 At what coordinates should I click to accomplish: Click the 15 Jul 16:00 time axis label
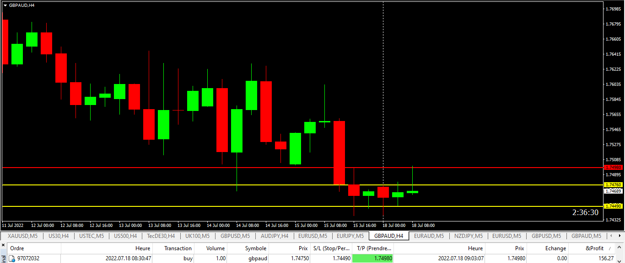[x=365, y=226]
